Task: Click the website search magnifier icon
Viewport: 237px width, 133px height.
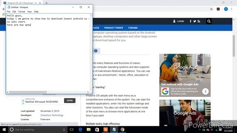Action: click(x=209, y=21)
